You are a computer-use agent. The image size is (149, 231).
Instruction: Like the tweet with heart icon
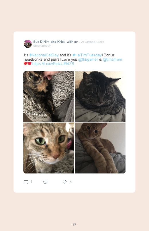pyautogui.click(x=65, y=182)
